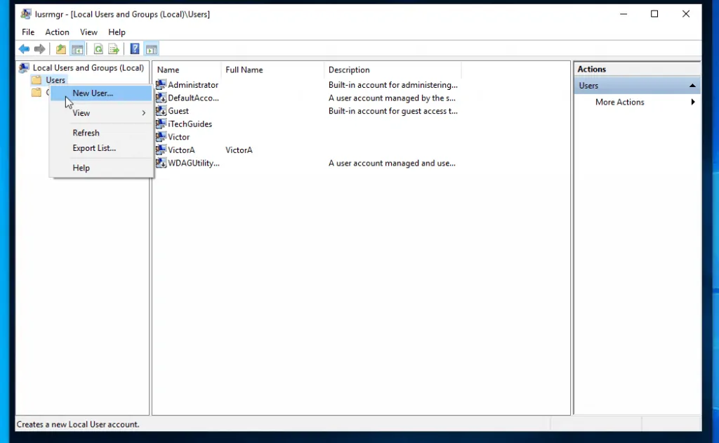Click the forward navigation arrow icon
Viewport: 719px width, 443px height.
40,48
